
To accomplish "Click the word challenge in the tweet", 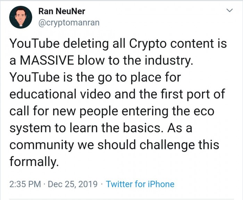I will 167,144.
